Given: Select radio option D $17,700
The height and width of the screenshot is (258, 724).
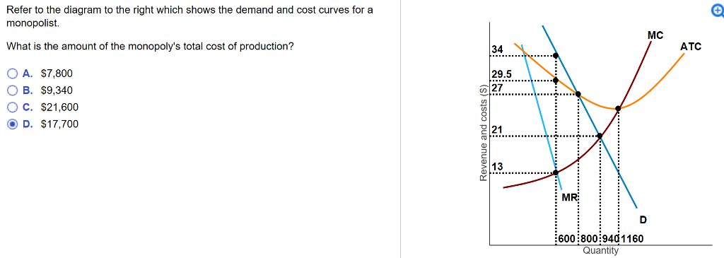Looking at the screenshot, I should pyautogui.click(x=13, y=124).
